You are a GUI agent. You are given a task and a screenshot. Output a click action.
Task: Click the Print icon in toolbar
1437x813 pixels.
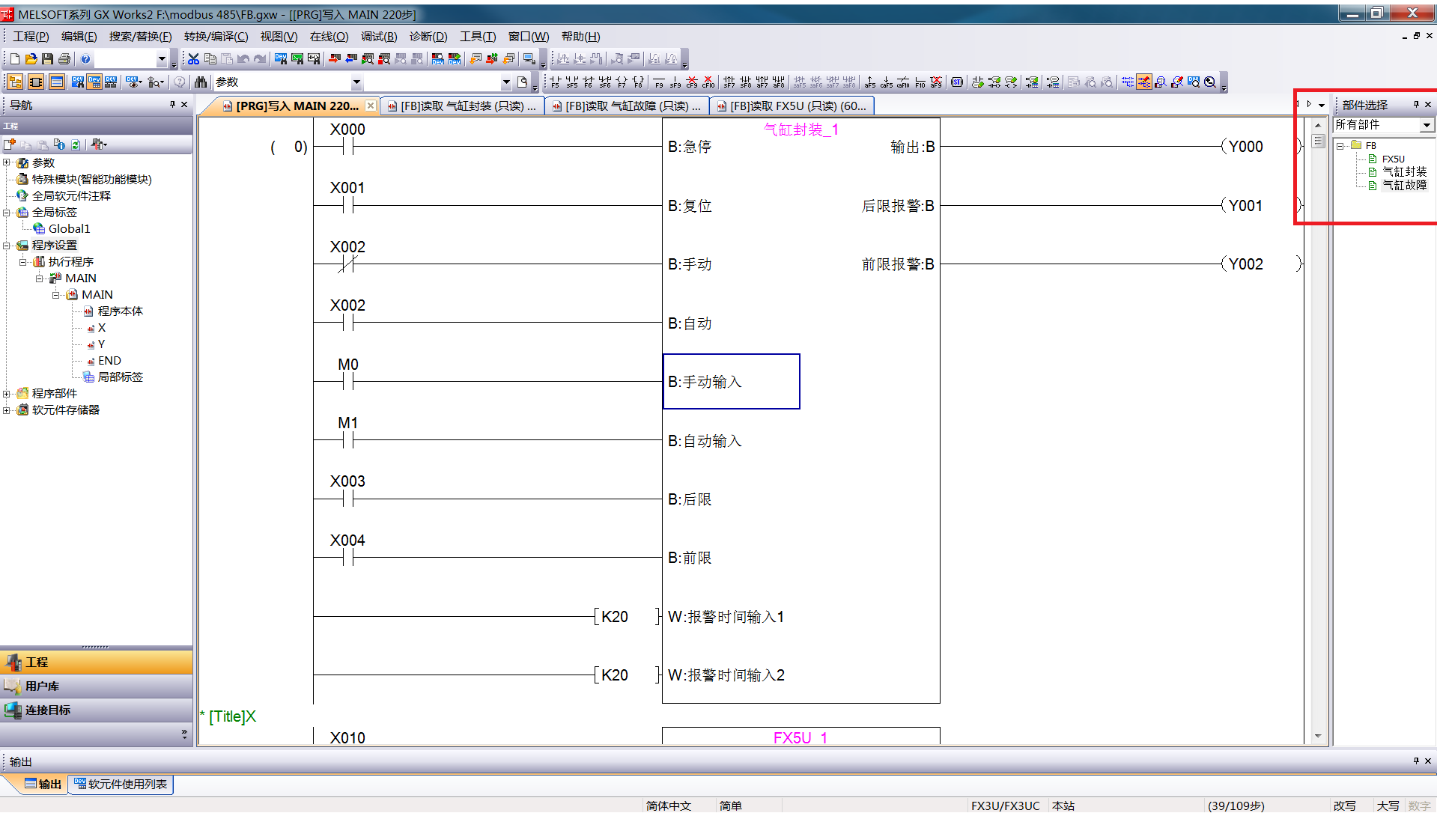coord(64,59)
